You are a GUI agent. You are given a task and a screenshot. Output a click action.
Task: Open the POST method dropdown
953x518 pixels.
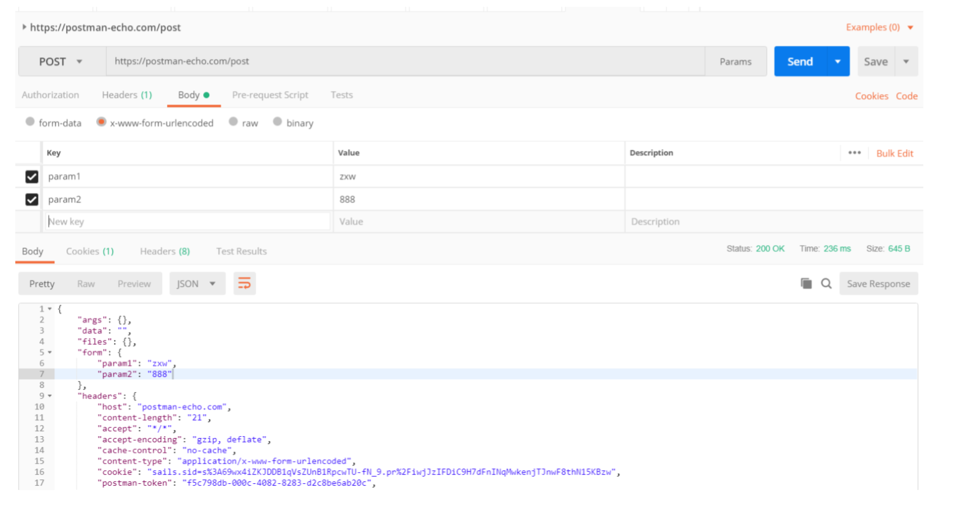[x=61, y=62]
